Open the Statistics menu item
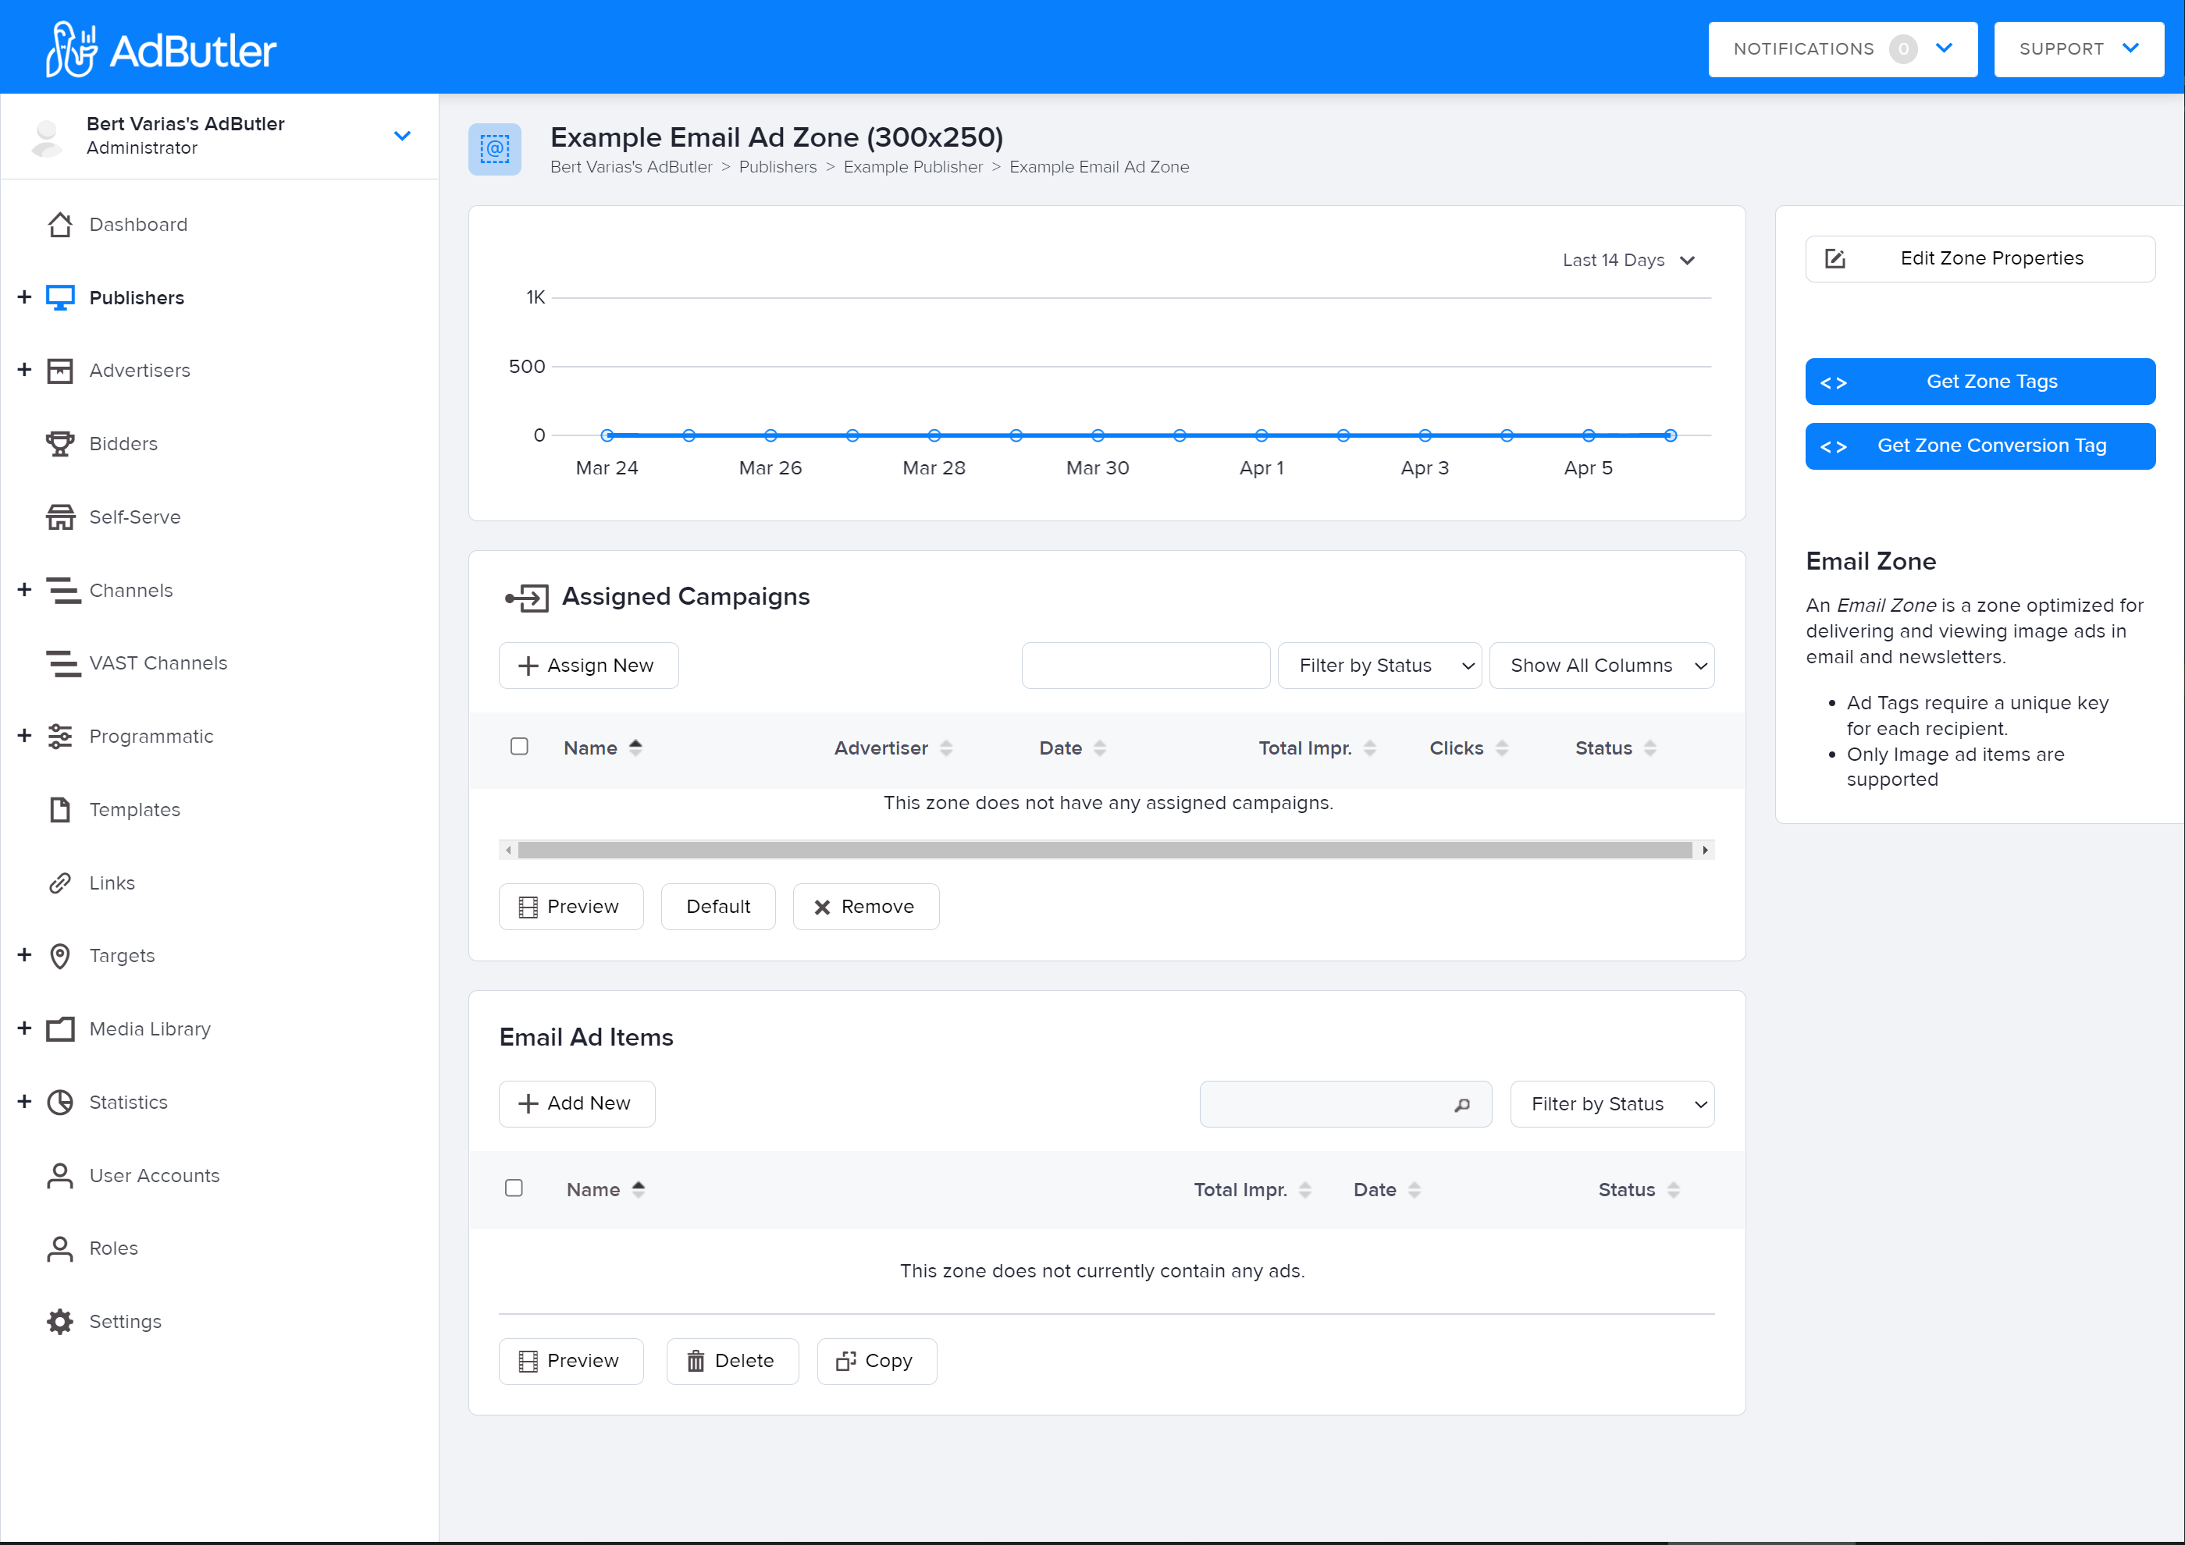 pyautogui.click(x=129, y=1103)
